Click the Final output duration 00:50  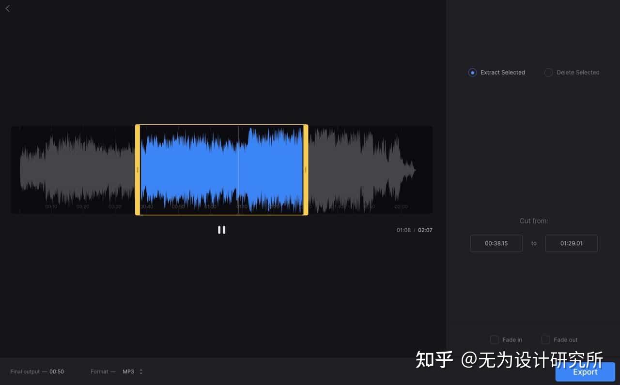click(57, 371)
